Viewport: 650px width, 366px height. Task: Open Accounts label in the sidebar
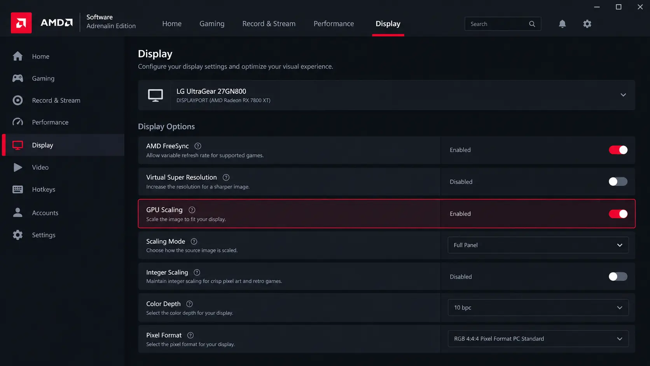point(45,213)
